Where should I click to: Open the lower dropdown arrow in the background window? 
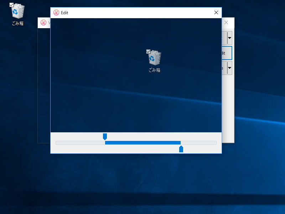pos(229,68)
